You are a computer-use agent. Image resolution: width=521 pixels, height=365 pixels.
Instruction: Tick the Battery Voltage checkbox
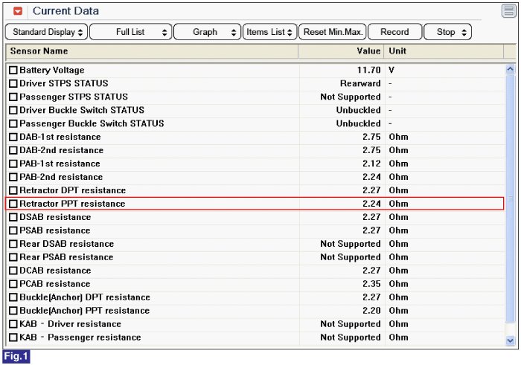point(13,71)
